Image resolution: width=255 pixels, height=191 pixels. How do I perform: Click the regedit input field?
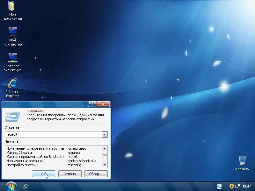[x=54, y=134]
